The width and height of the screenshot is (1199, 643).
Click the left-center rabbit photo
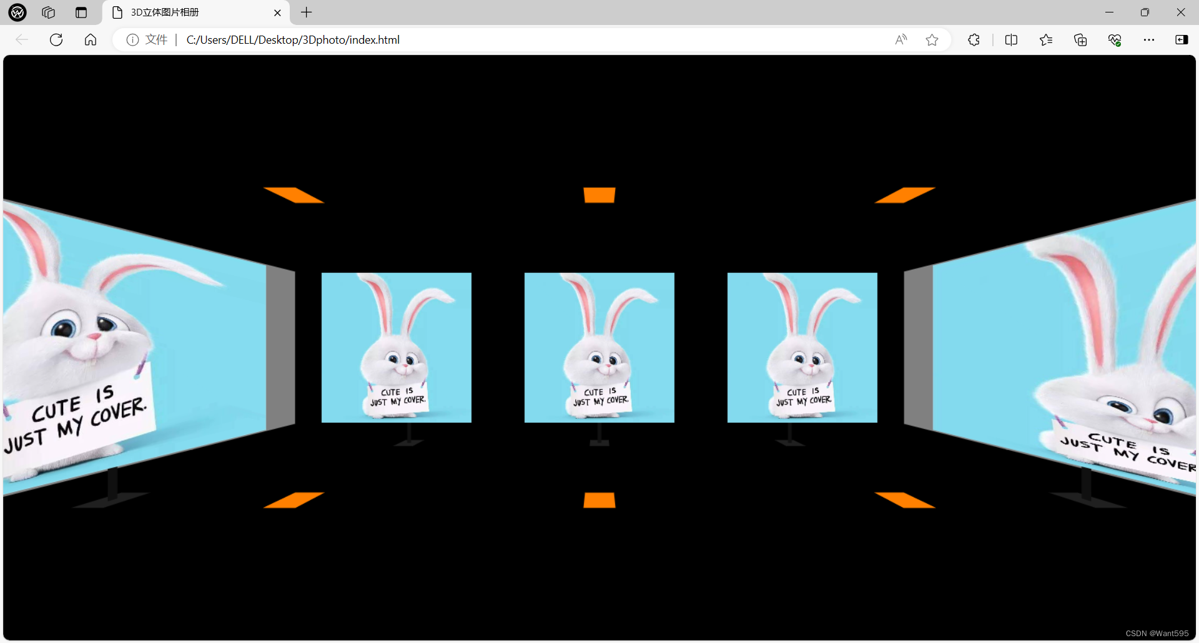tap(397, 348)
